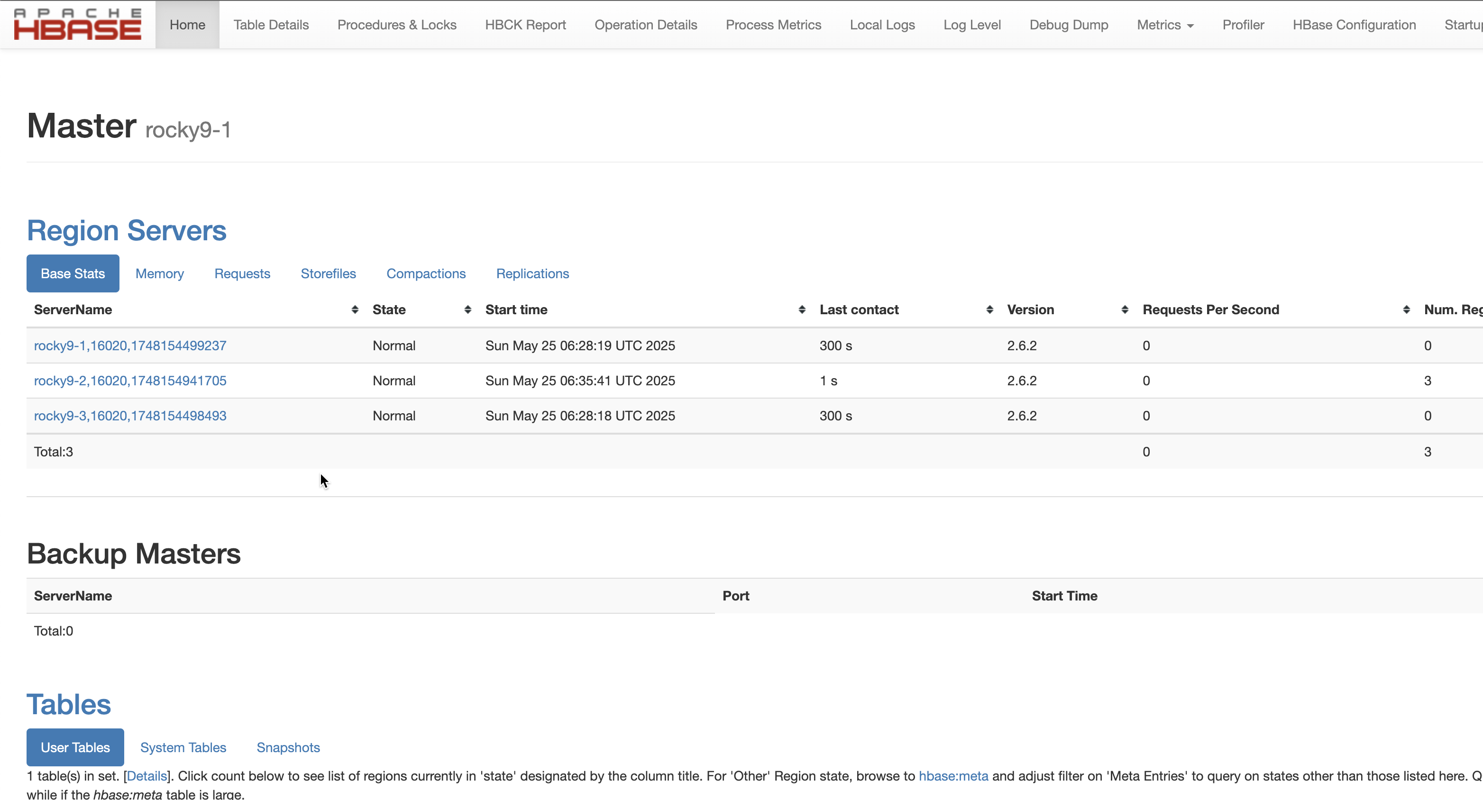Image resolution: width=1483 pixels, height=800 pixels.
Task: Open the HBCK Report page
Action: 525,25
